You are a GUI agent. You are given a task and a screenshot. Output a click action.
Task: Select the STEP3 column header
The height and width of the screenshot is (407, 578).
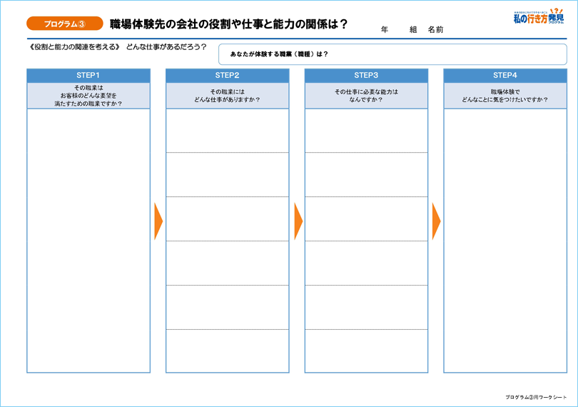tap(366, 75)
